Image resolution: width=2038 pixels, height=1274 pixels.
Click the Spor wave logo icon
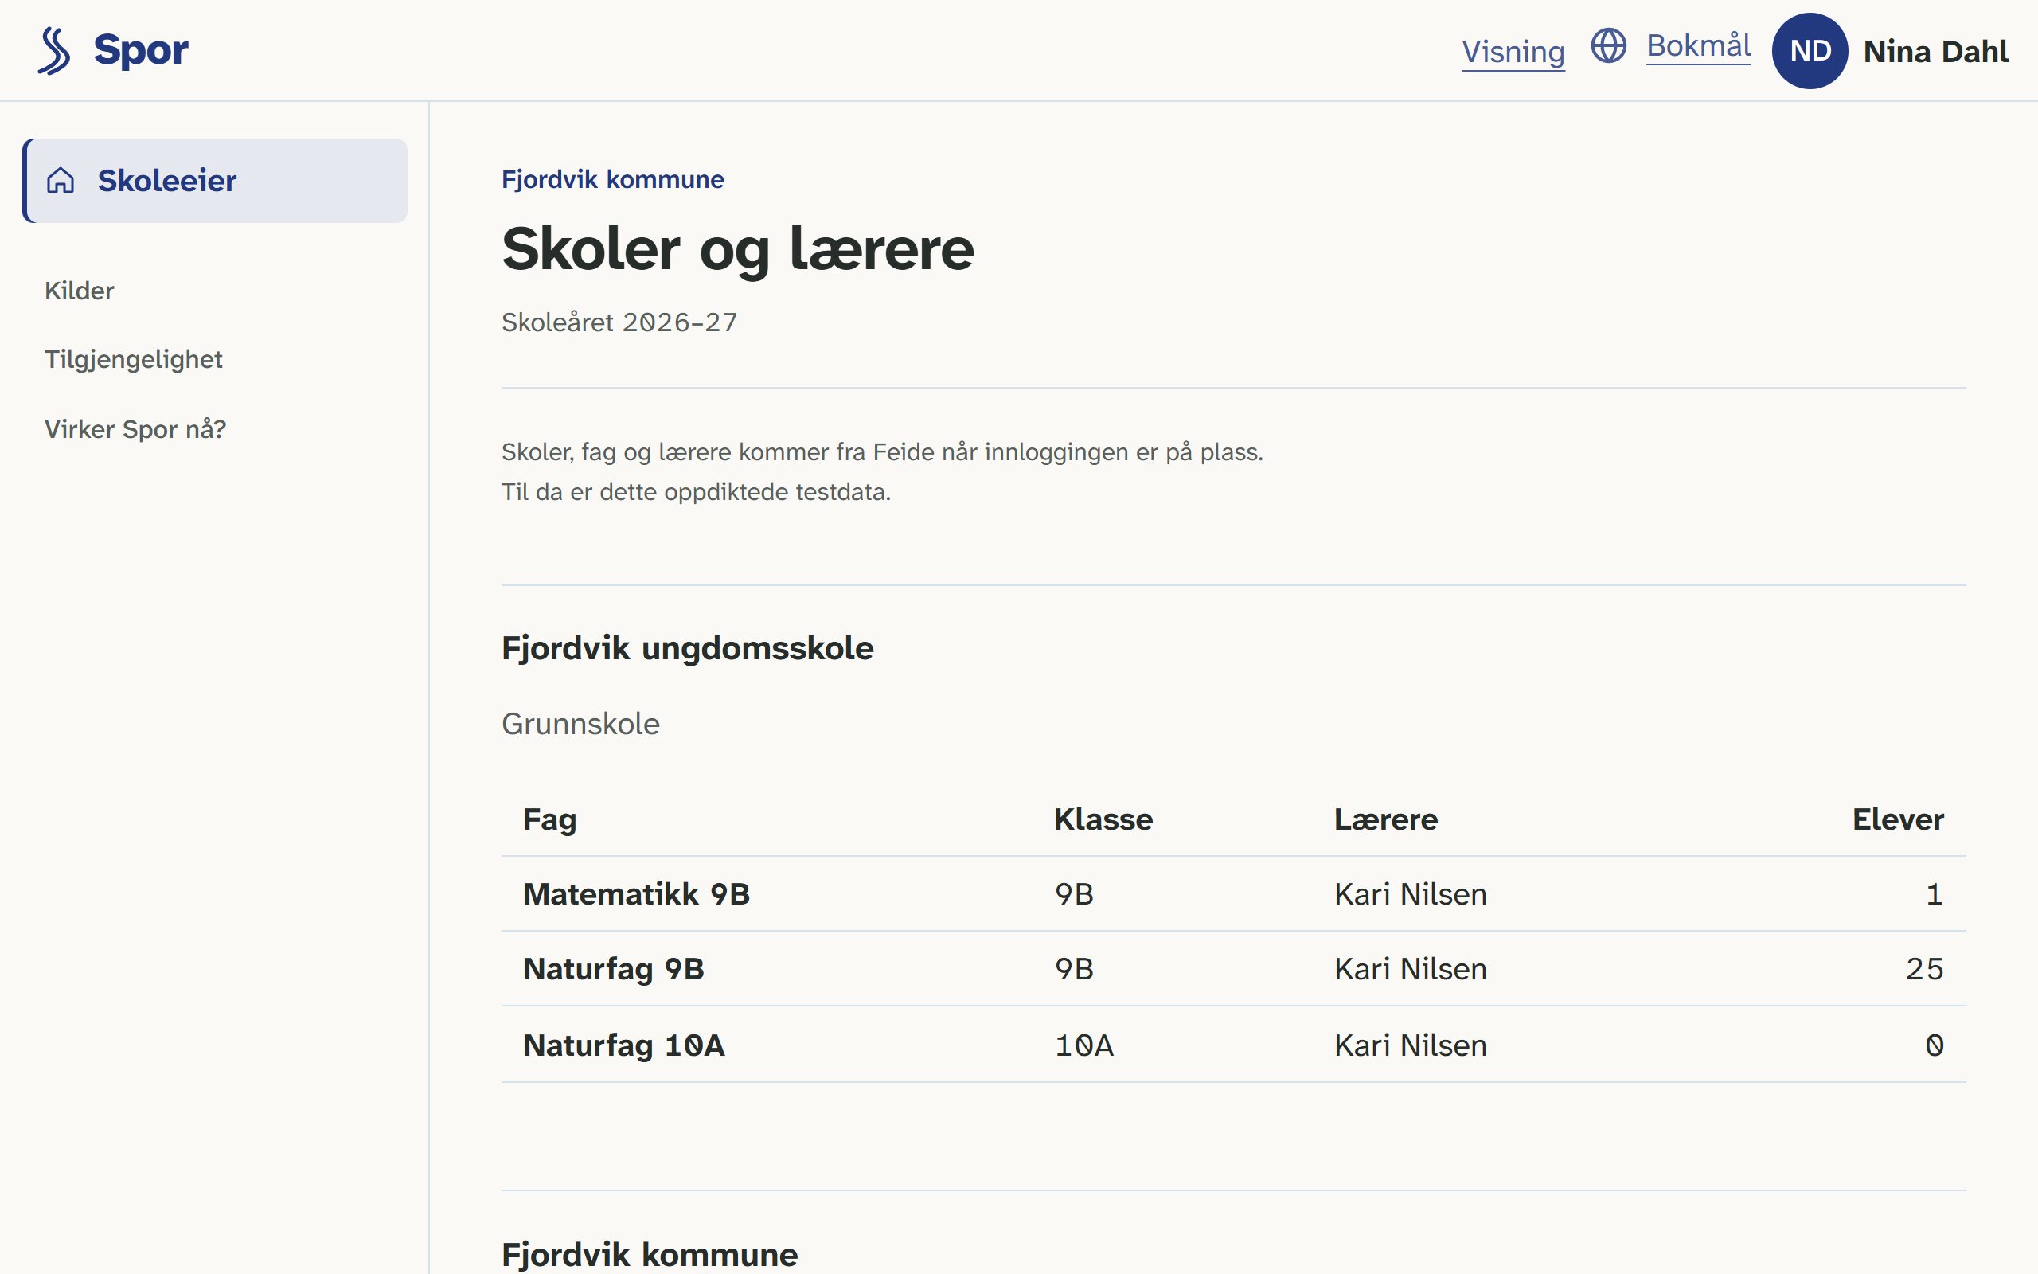point(54,50)
